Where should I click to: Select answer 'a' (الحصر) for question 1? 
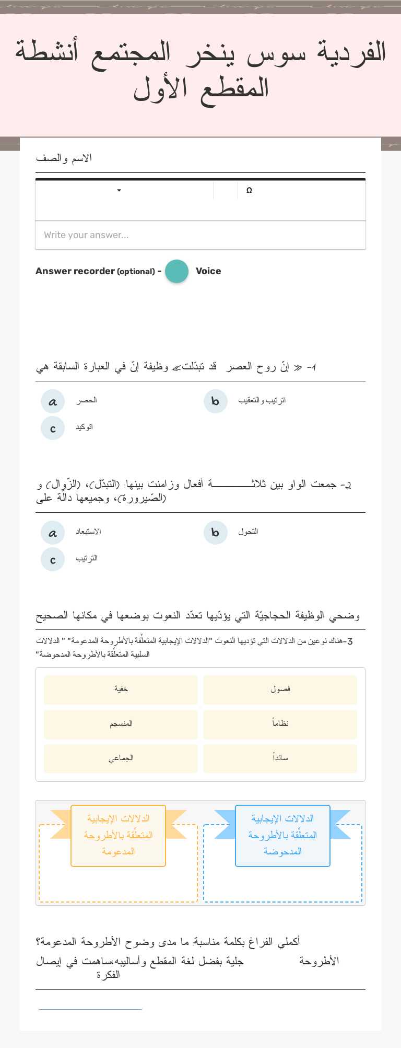click(x=52, y=401)
